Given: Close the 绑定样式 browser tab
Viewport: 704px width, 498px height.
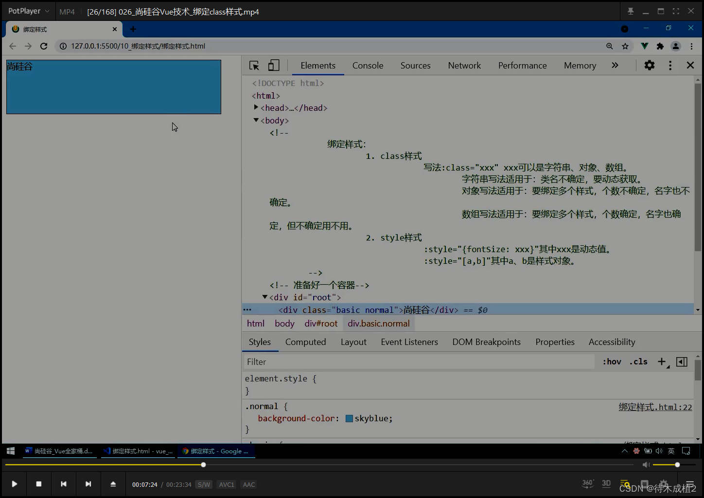Looking at the screenshot, I should tap(115, 29).
